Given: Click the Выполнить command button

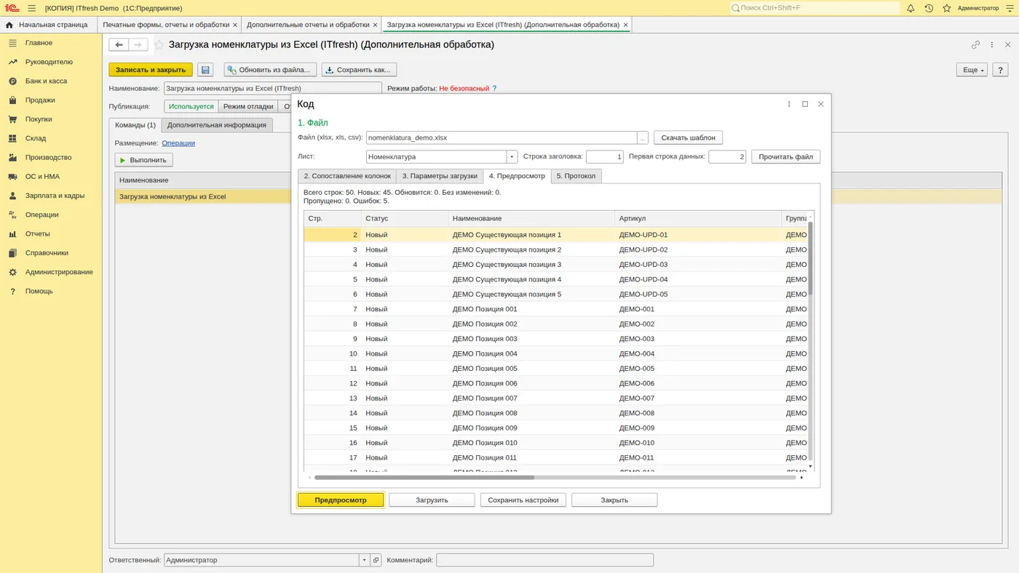Looking at the screenshot, I should 143,160.
